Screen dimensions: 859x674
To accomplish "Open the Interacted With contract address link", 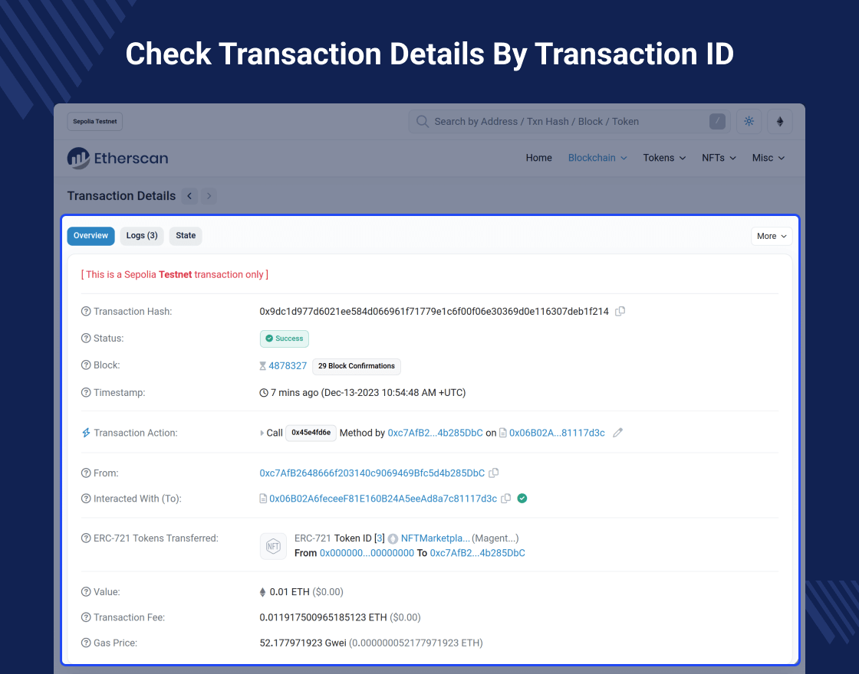I will pyautogui.click(x=383, y=499).
